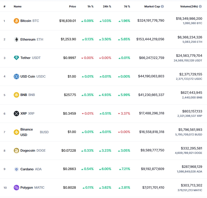Click the Ethereum diamond logo icon
Viewport: 207px width, 198px height.
pyautogui.click(x=16, y=39)
